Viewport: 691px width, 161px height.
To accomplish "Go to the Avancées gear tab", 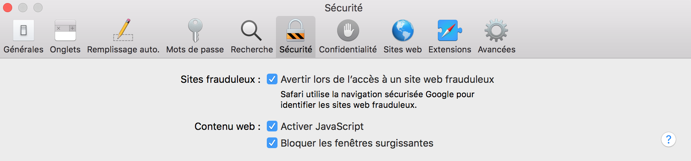I will coord(496,31).
